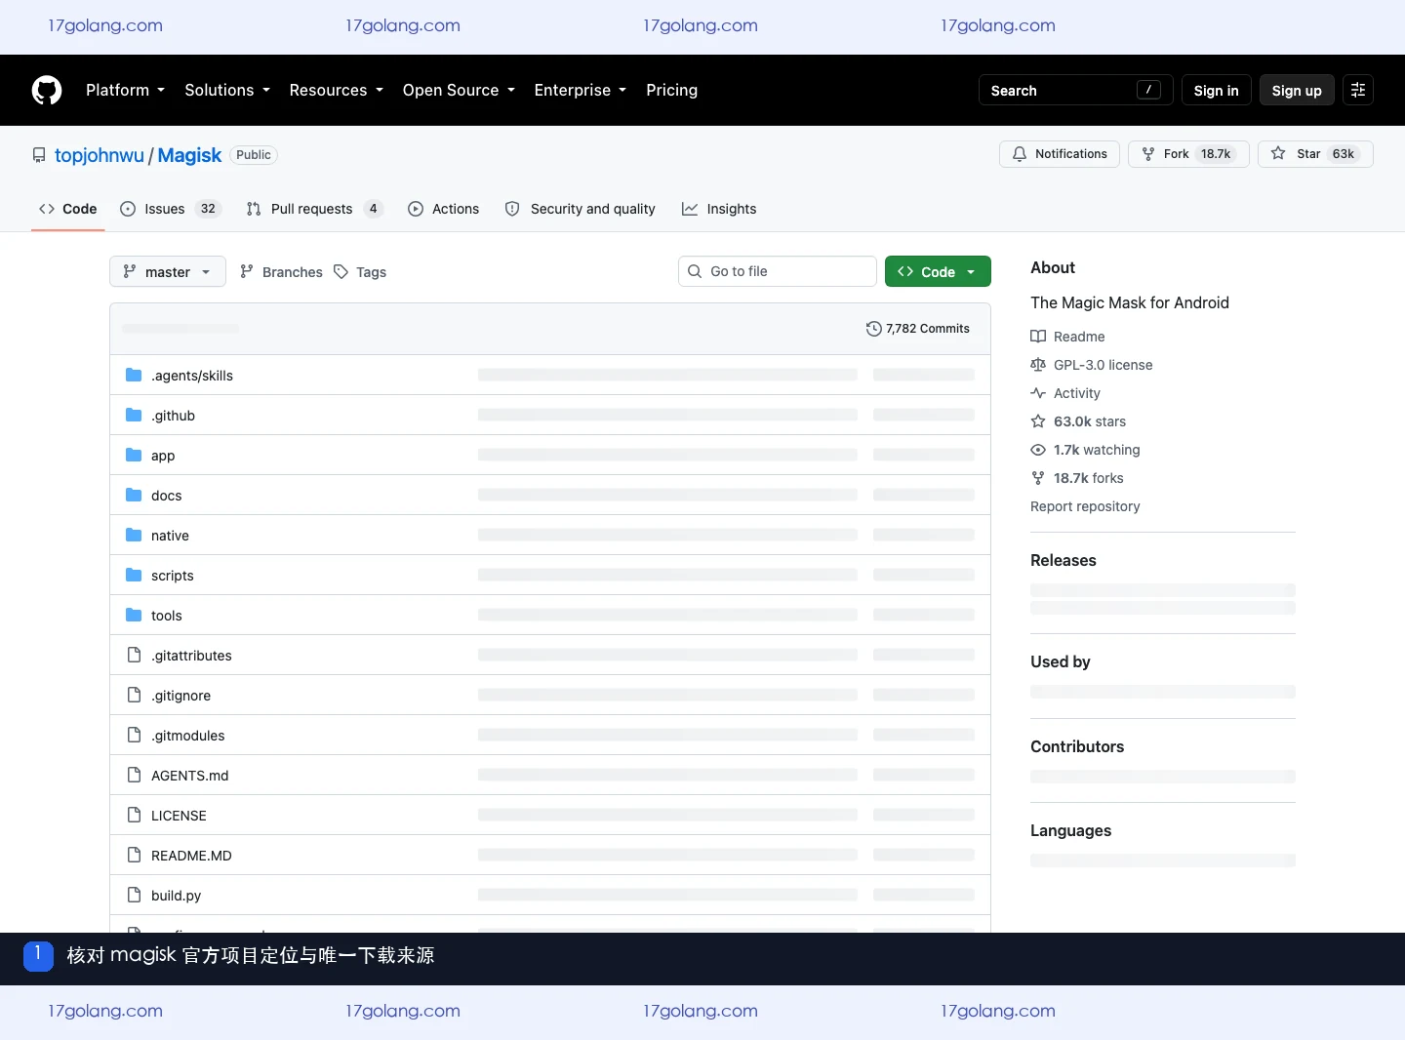Screen dimensions: 1405x1040
Task: Click the Star 63k button
Action: tap(1315, 154)
